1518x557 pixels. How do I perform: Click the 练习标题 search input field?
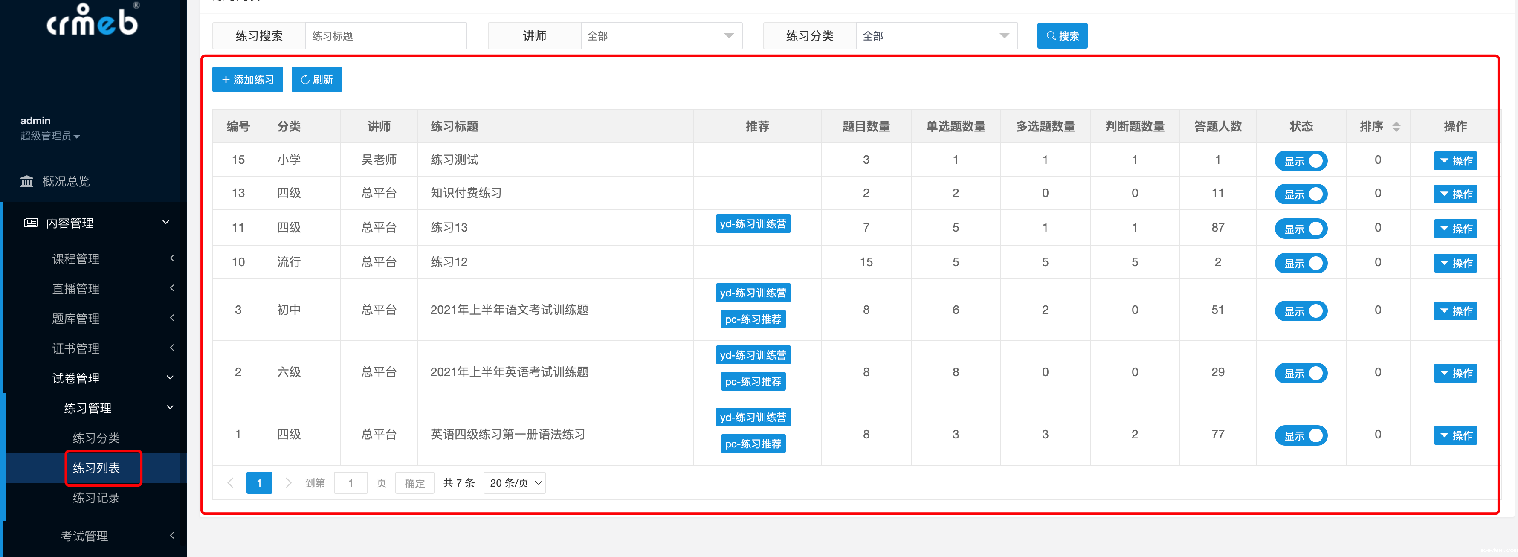point(385,36)
